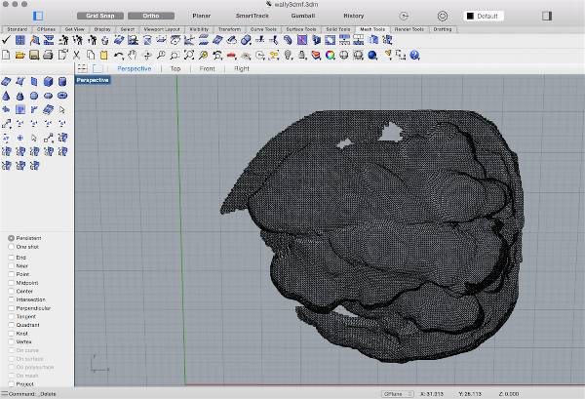Enable the Perpendicular osnap checkbox

click(12, 308)
